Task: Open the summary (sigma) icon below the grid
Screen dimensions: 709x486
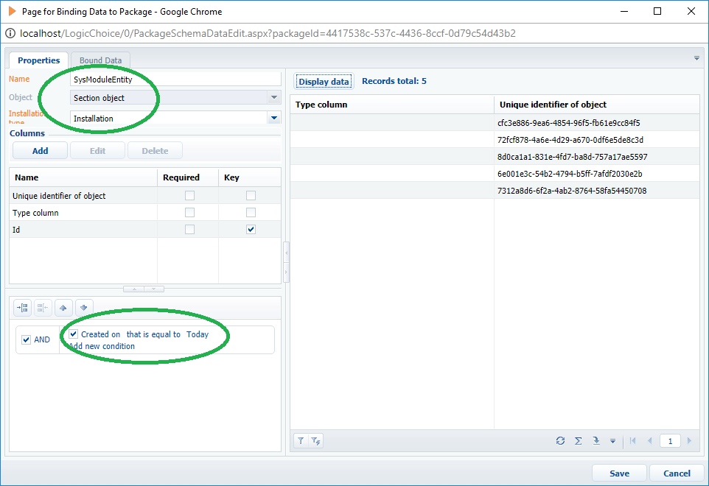Action: (x=579, y=440)
